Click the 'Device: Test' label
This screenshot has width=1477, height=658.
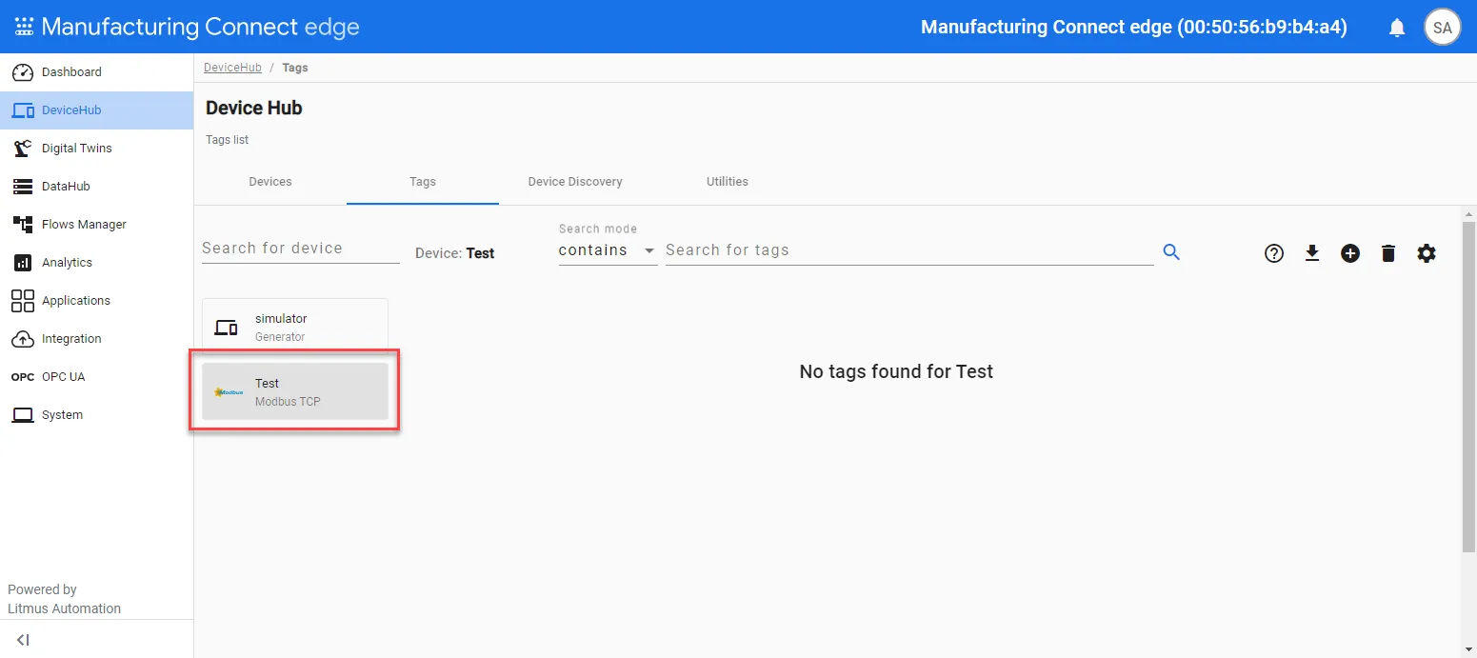pyautogui.click(x=455, y=253)
